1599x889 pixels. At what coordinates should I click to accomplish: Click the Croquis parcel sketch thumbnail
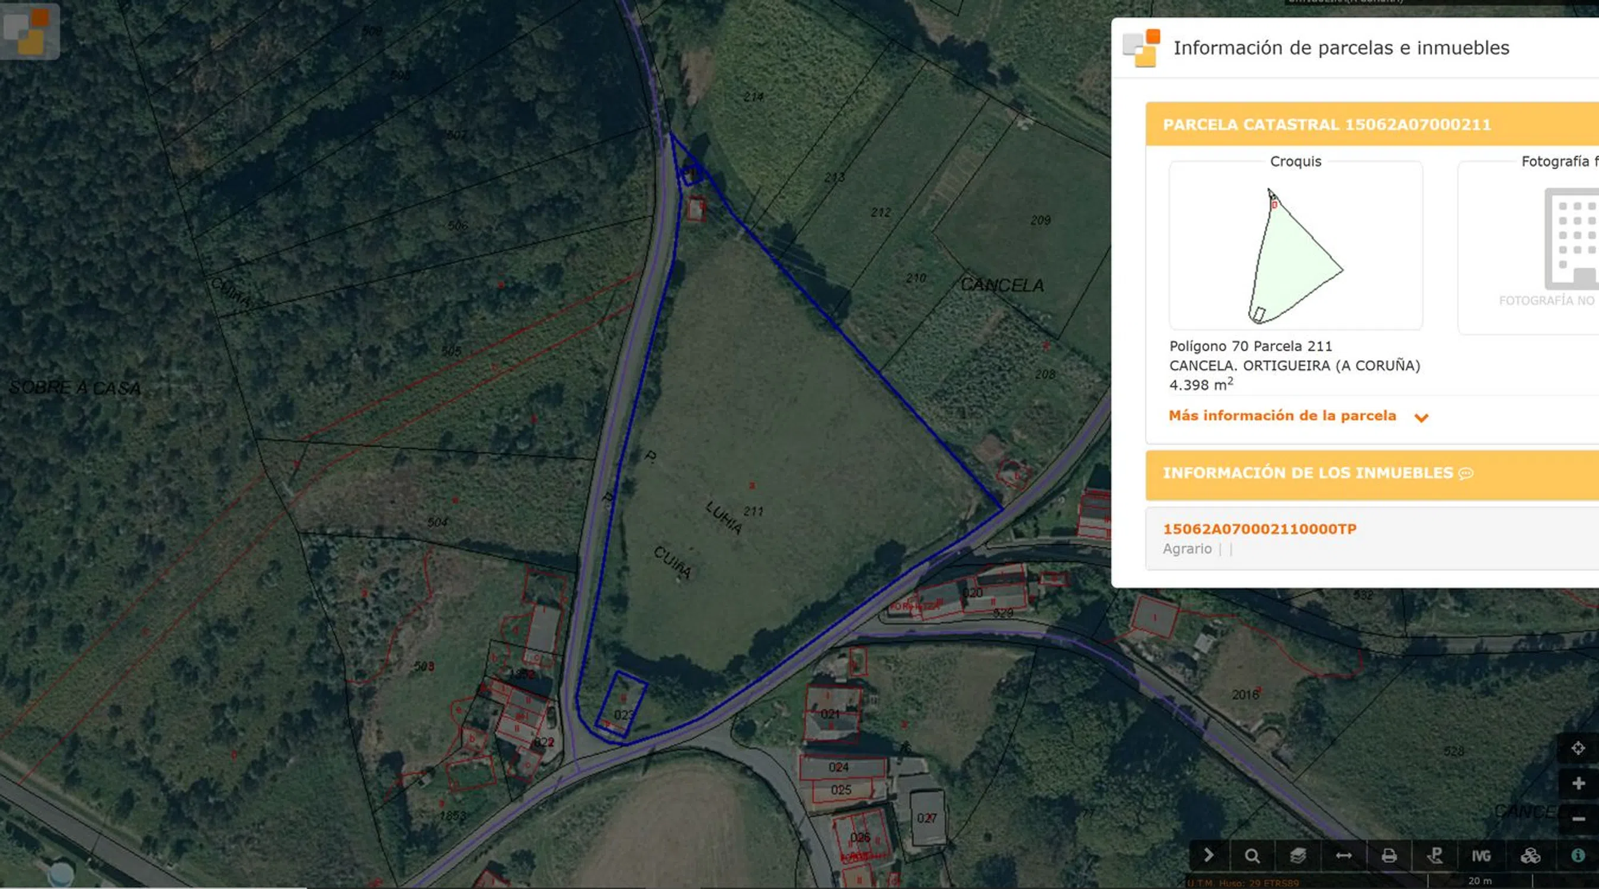[x=1296, y=254]
